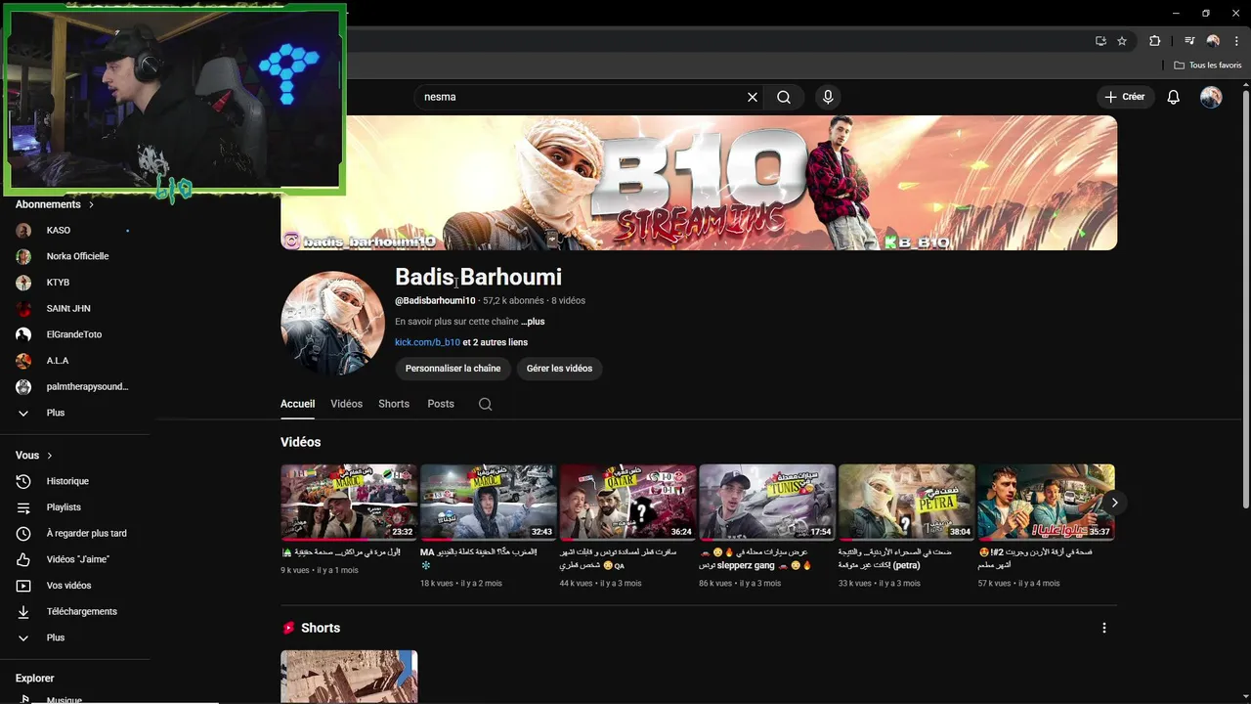
Task: Switch to the Posts tab
Action: 441,404
